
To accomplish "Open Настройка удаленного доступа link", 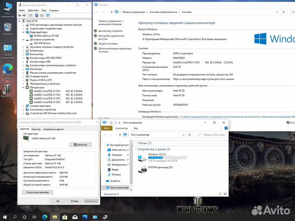I will coord(111,37).
